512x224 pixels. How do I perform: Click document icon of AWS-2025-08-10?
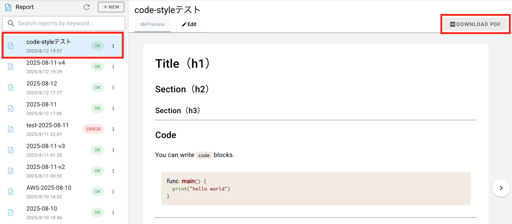(x=11, y=192)
